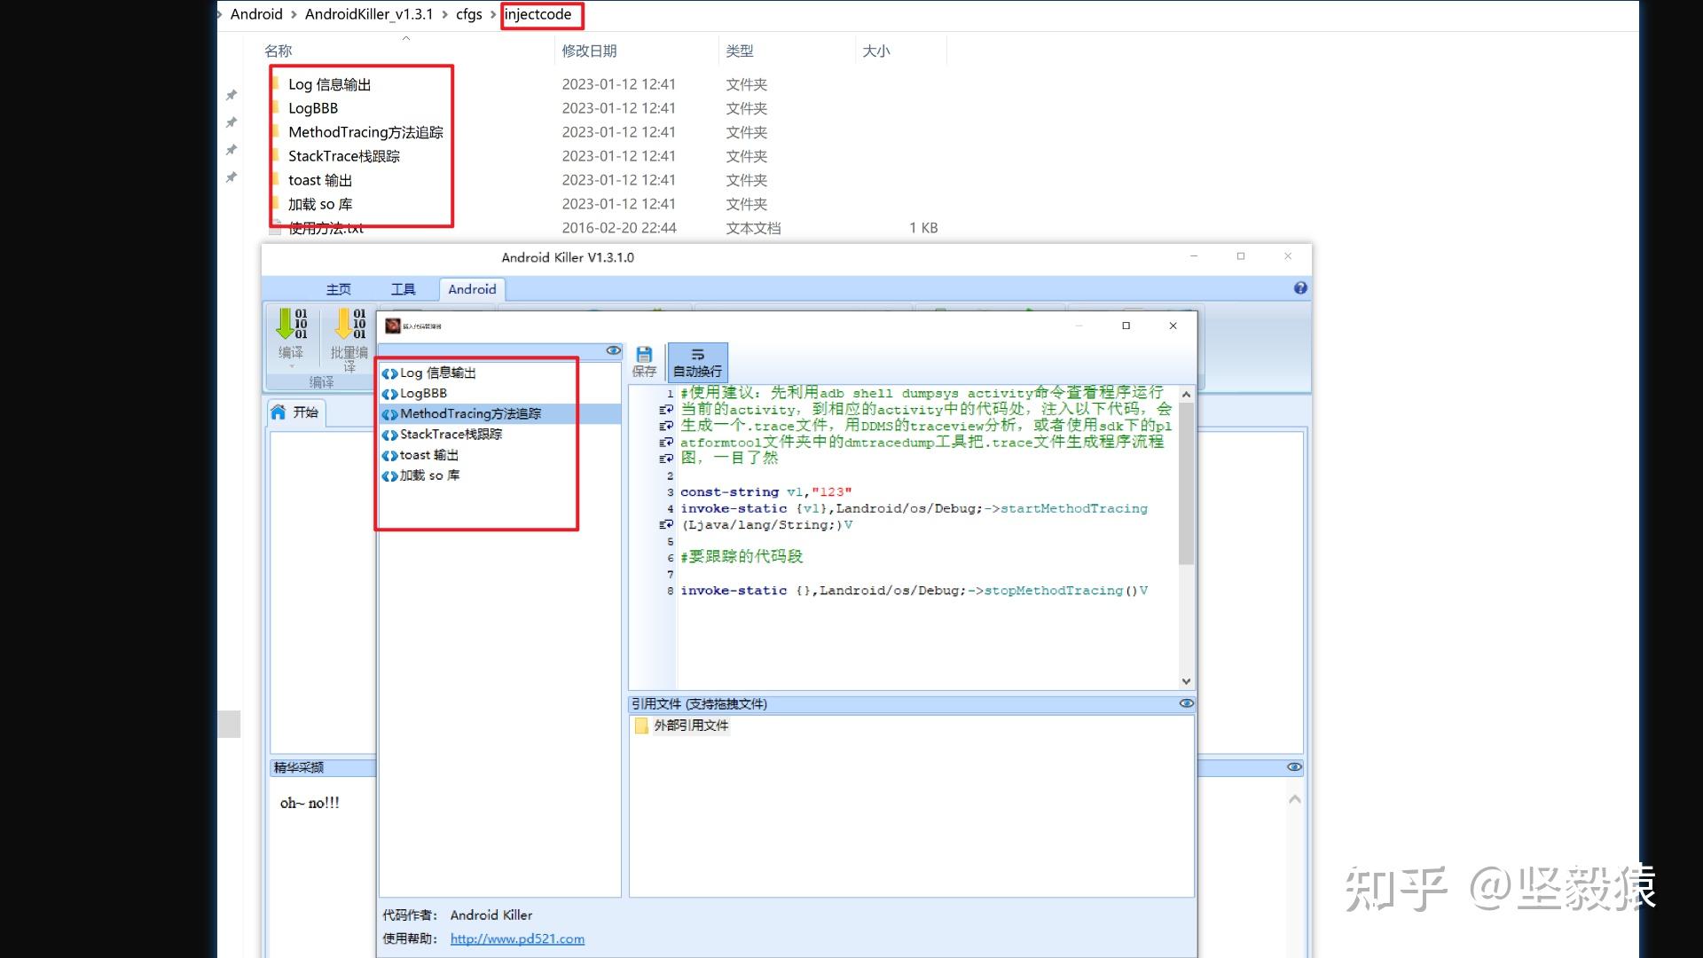
Task: Click 2023-01-12 12:41 date of LogBBB row
Action: pos(618,108)
